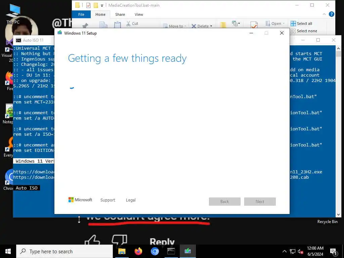Click the console scrollbar down arrow
Screen dimensions: 344x258
pyautogui.click(x=338, y=215)
